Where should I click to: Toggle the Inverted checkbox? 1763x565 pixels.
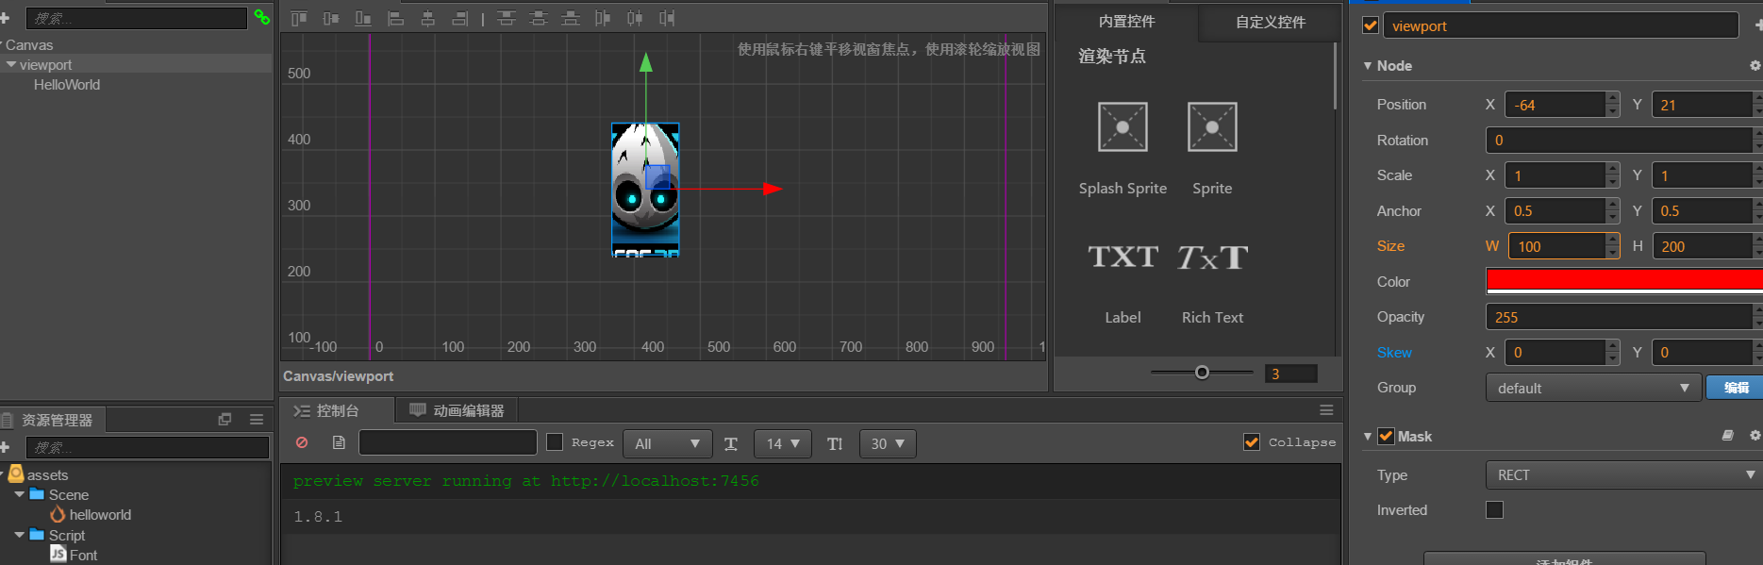point(1494,510)
